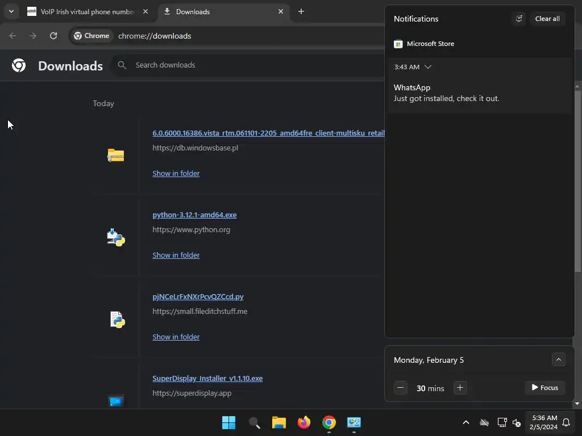This screenshot has height=436, width=582.
Task: Click the 5:36 AM clock in taskbar
Action: [544, 422]
